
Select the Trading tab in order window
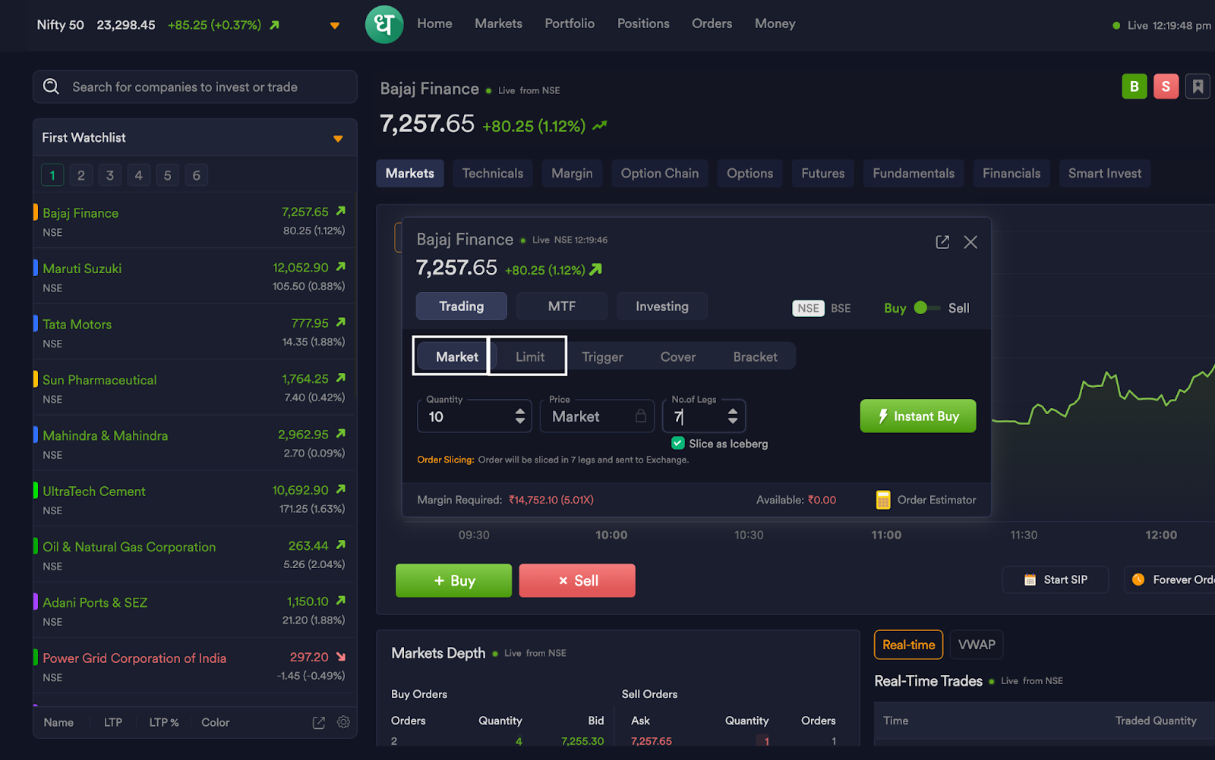(x=462, y=306)
